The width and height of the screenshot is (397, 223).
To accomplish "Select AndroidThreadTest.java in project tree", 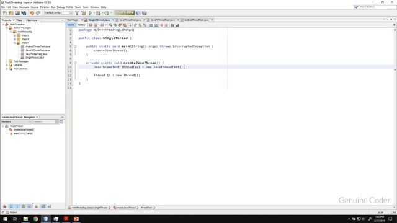I will coord(38,46).
